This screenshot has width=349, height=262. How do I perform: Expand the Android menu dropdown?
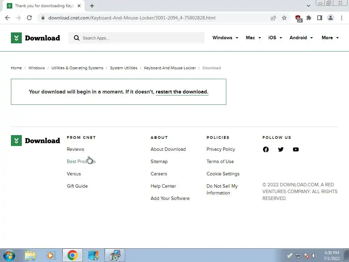(301, 38)
